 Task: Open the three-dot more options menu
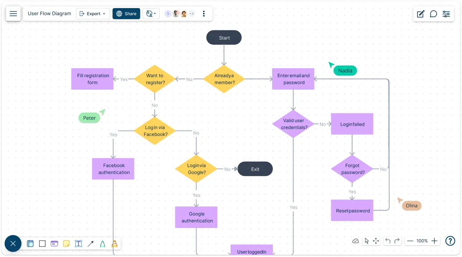coord(204,14)
